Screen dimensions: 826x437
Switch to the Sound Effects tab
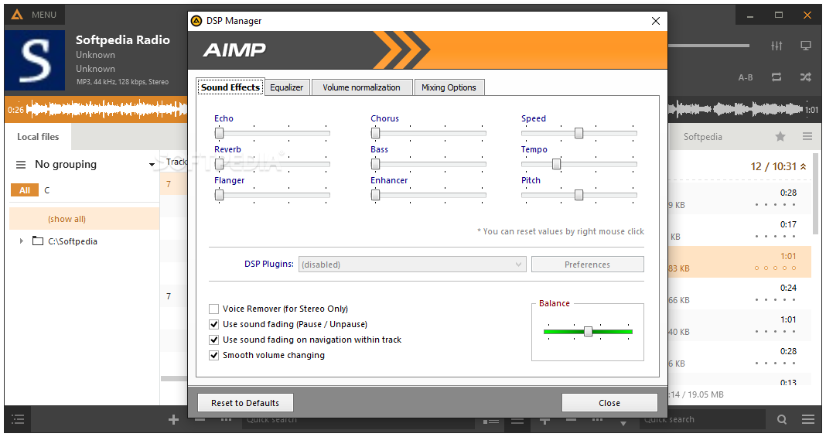click(230, 87)
